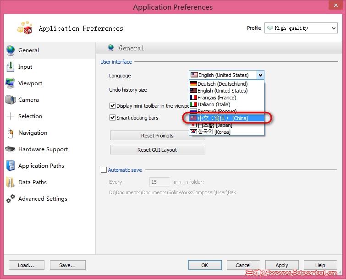Toggle Display mini-toolbar in viewport checkbox

click(113, 106)
